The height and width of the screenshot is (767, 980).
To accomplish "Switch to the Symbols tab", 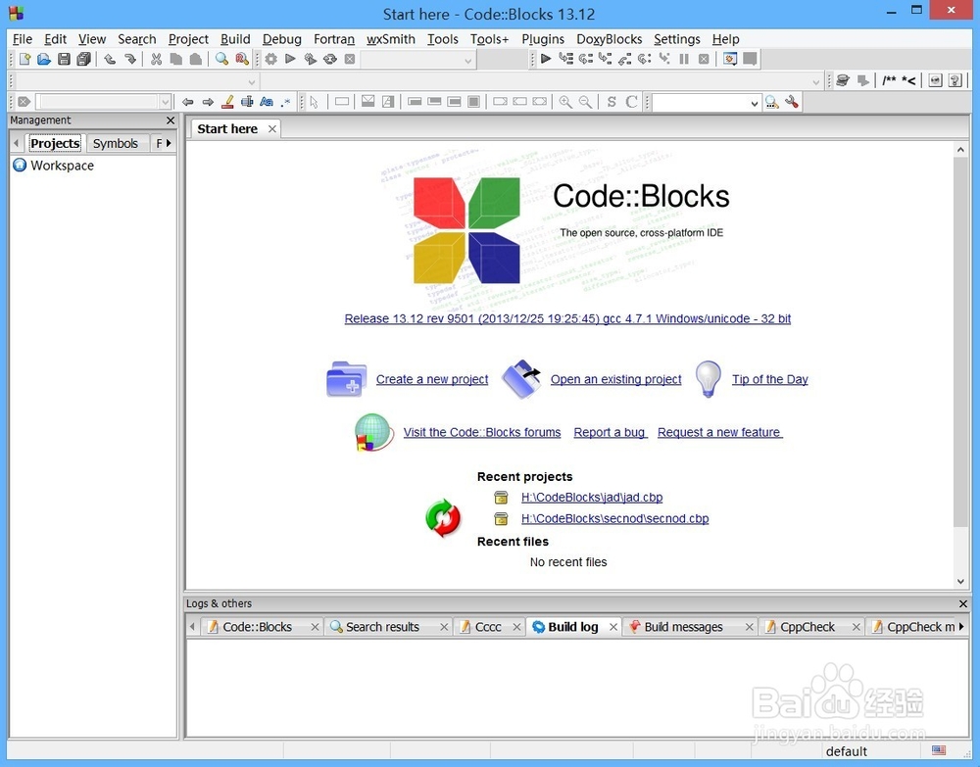I will point(116,143).
